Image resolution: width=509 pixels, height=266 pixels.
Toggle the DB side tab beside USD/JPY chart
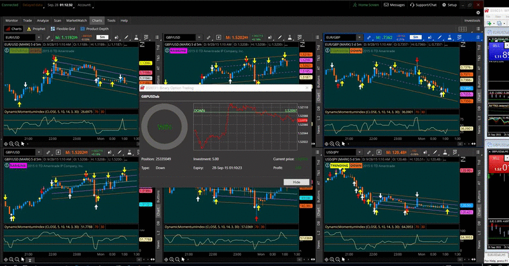[479, 223]
